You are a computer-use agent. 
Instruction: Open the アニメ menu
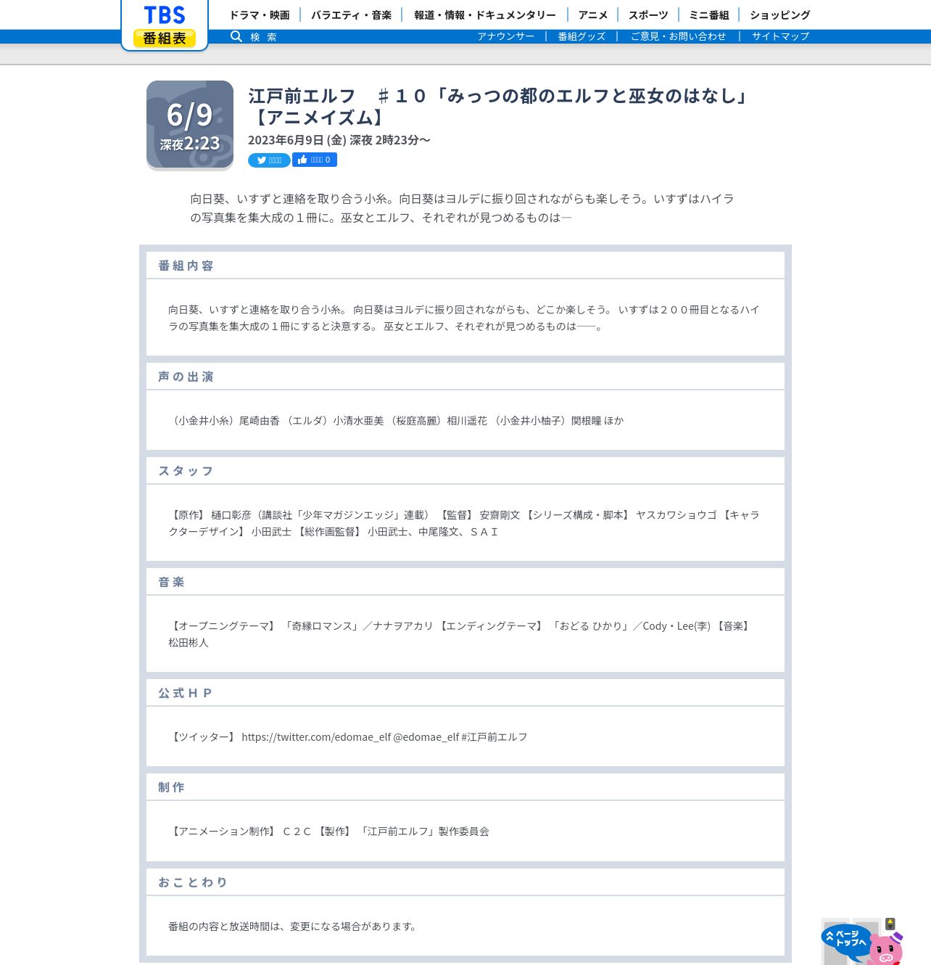click(x=593, y=15)
